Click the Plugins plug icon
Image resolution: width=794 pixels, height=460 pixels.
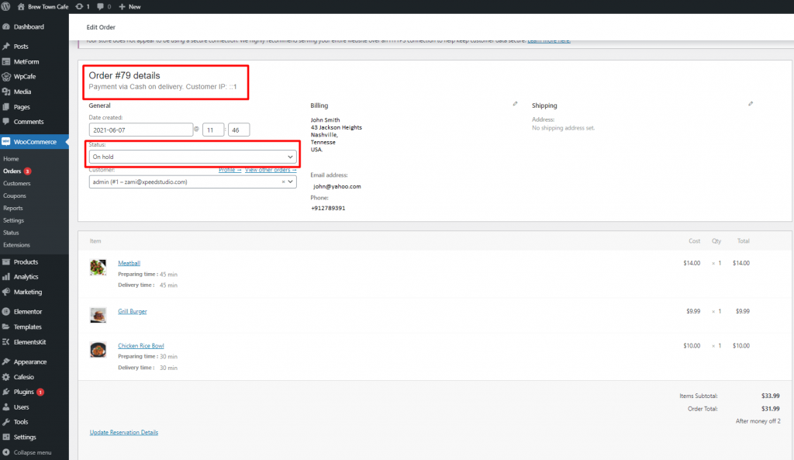coord(6,392)
